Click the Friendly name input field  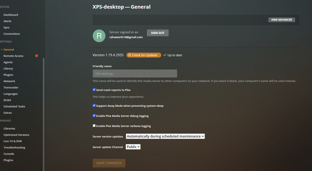[135, 73]
